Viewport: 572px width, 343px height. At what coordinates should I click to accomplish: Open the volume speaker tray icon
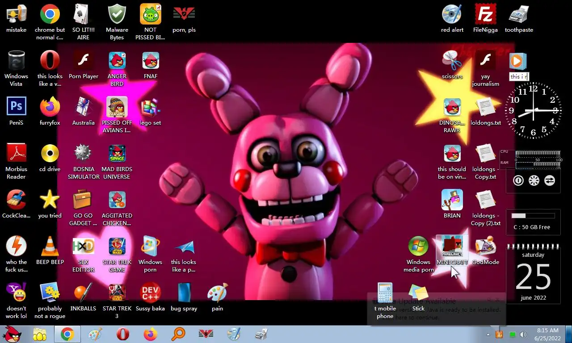(x=523, y=335)
